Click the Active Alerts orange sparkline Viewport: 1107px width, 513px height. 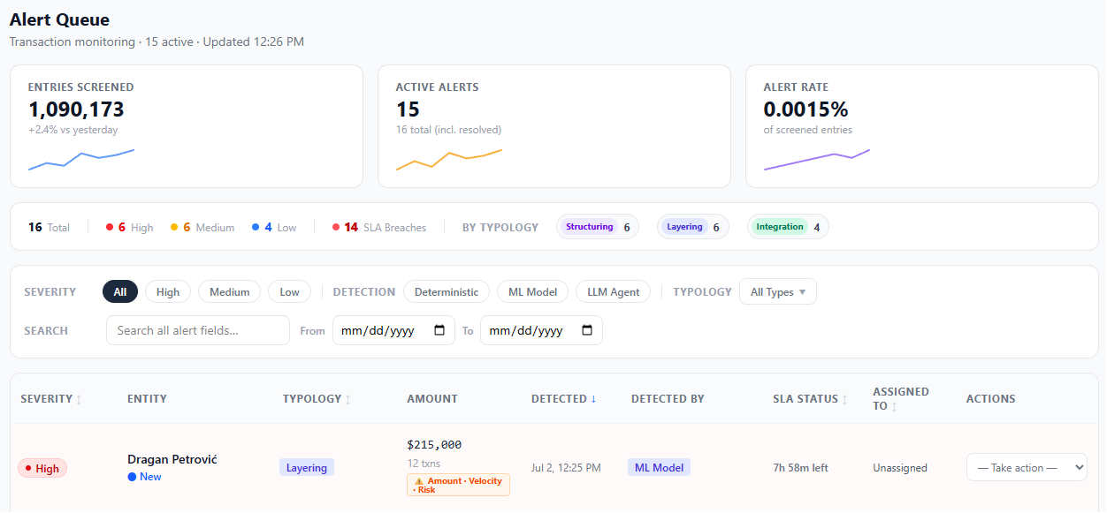449,159
